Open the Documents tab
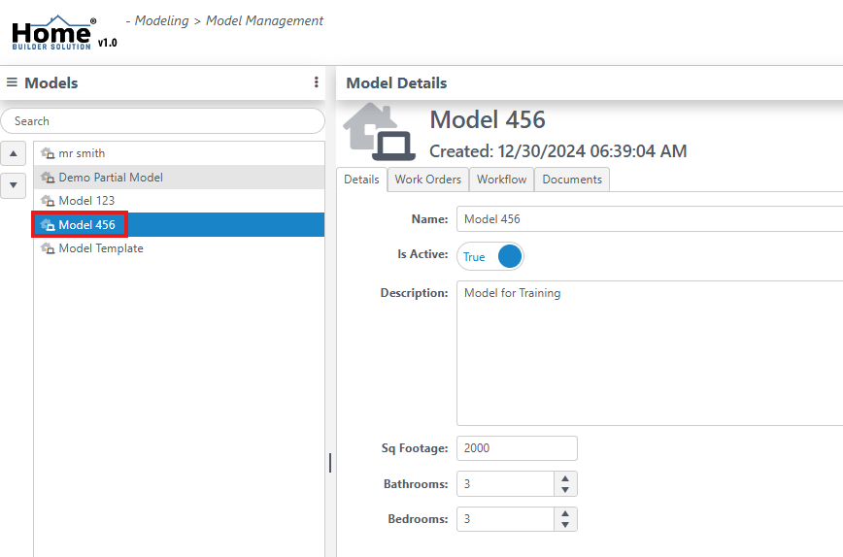The width and height of the screenshot is (843, 557). (x=572, y=180)
